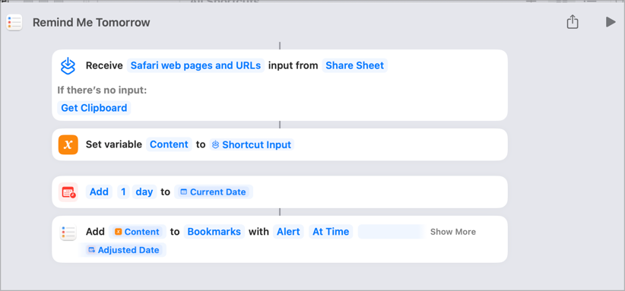
Task: Open the Get Clipboard fallback option
Action: [94, 108]
